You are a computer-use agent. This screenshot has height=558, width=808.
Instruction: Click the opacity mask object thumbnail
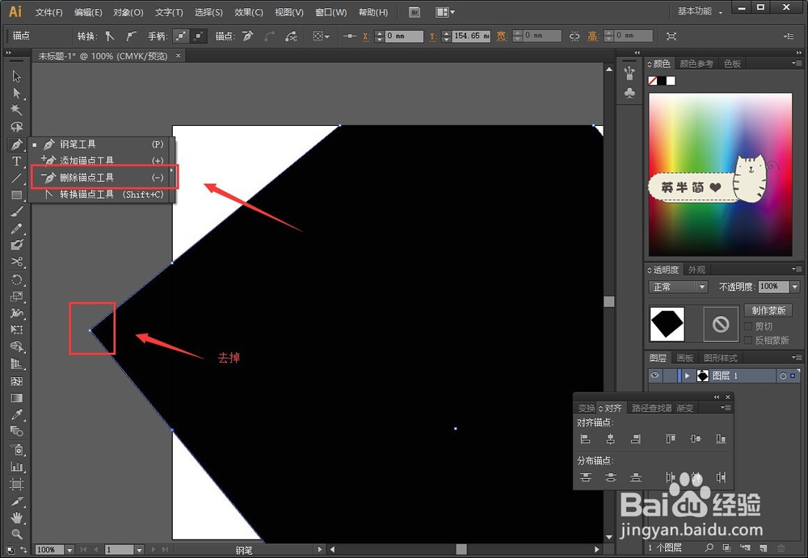[x=667, y=324]
